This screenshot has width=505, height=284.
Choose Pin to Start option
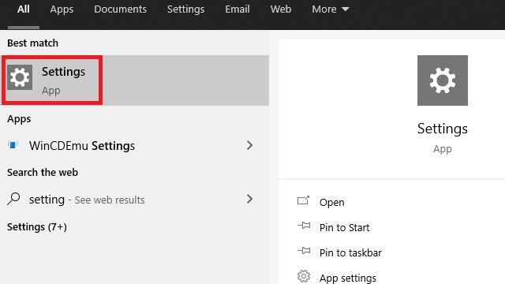(x=344, y=228)
